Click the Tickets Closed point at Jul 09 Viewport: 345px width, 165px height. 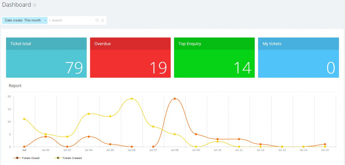(x=196, y=134)
